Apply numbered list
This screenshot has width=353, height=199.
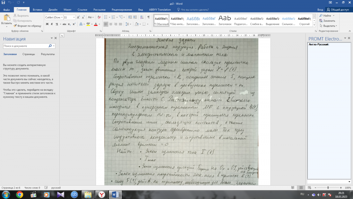[x=113, y=17]
